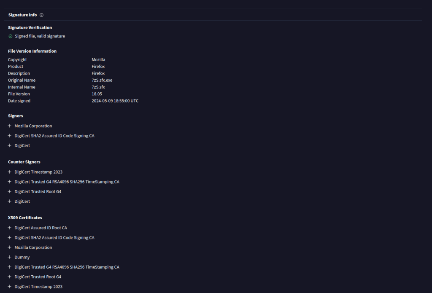Click plus icon for DigiCert Trusted Root G4 under X509 Certificates

click(x=10, y=277)
